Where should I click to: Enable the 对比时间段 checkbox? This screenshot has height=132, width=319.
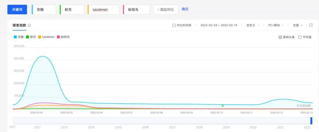[174, 25]
